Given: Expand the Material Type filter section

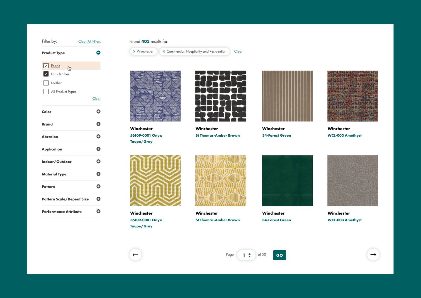Looking at the screenshot, I should [x=98, y=174].
